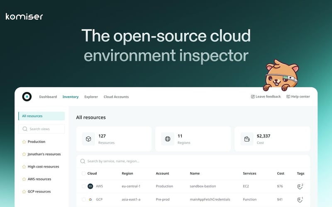Open Jonathan's resources view
332x207 pixels.
[44, 154]
